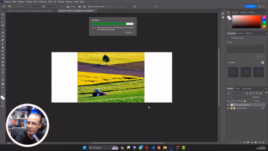Toggle lock all padlock icon
This screenshot has width=268, height=151.
245,101
